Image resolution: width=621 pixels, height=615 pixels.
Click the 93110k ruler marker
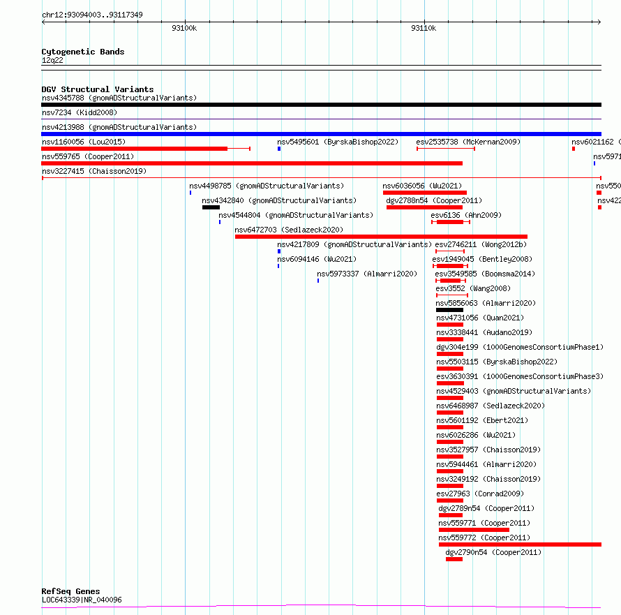click(x=424, y=28)
